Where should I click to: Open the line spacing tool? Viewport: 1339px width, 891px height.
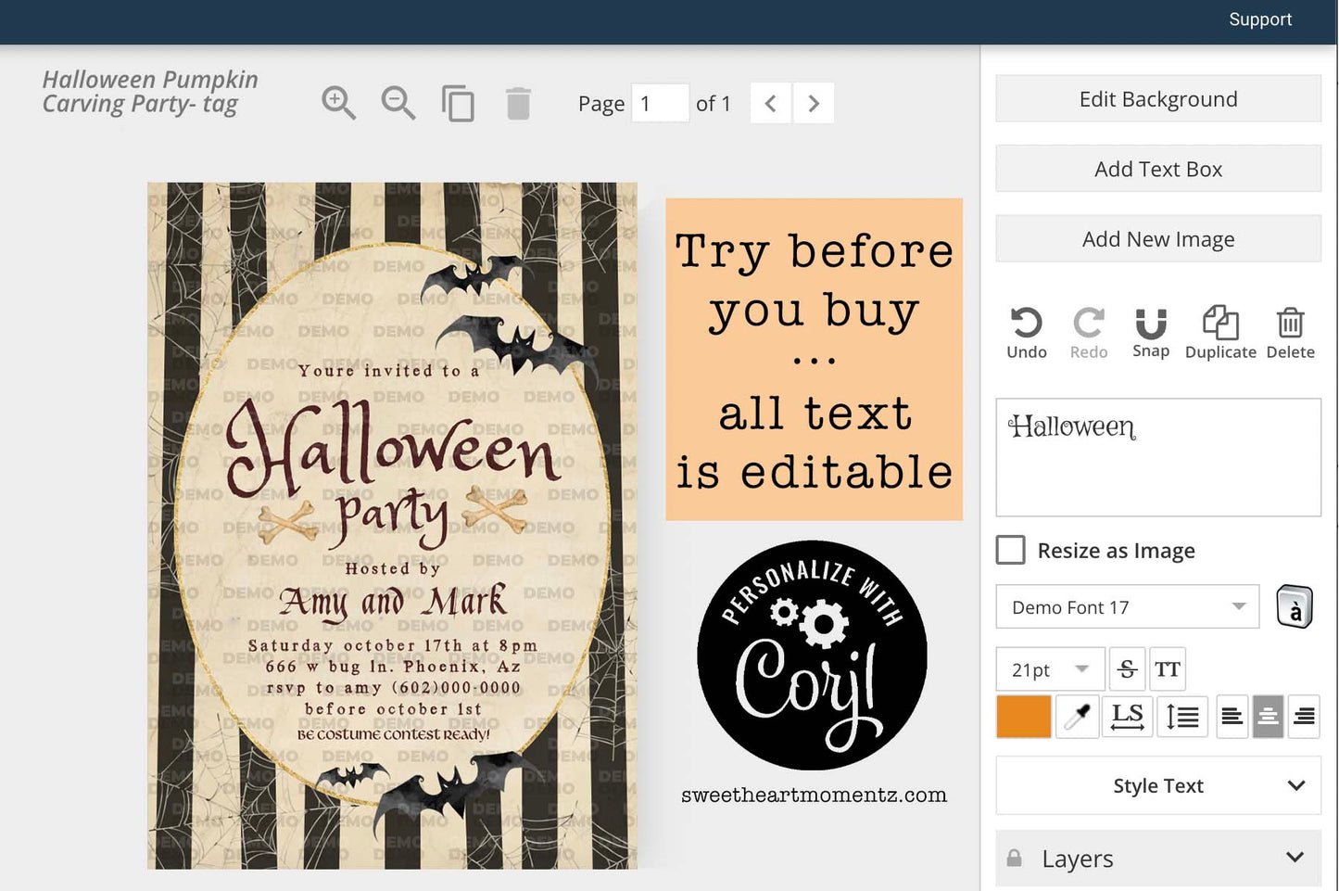pos(1182,717)
